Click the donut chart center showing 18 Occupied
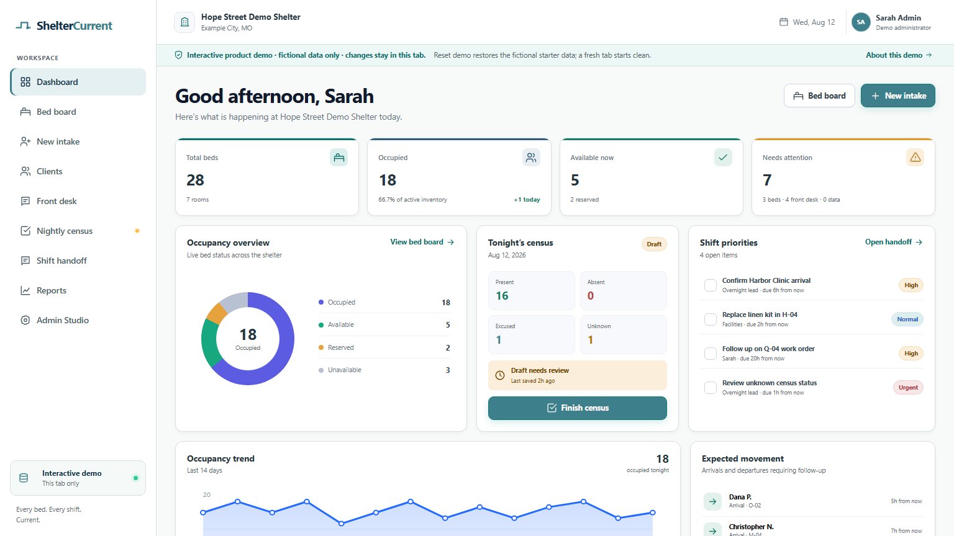 click(248, 339)
